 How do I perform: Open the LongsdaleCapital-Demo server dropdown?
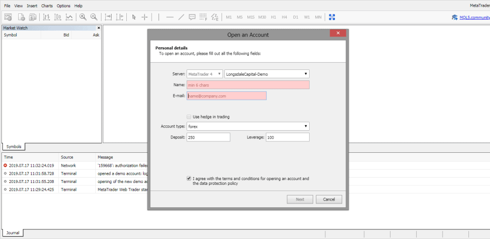[x=267, y=74]
